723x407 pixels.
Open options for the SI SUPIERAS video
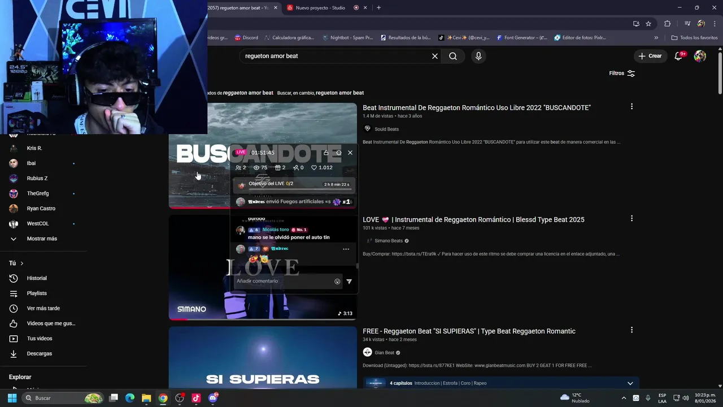pyautogui.click(x=631, y=330)
